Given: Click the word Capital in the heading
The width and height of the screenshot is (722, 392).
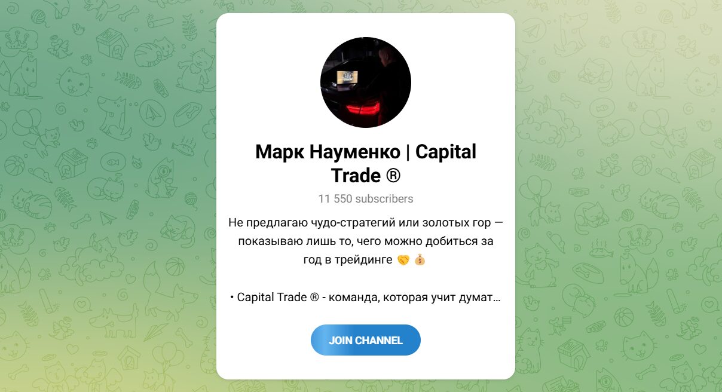Looking at the screenshot, I should (446, 152).
